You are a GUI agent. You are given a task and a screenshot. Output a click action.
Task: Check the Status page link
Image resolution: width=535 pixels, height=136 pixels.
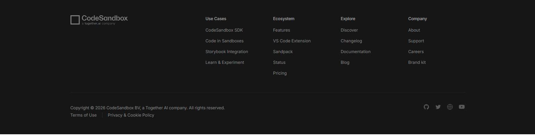click(x=279, y=62)
